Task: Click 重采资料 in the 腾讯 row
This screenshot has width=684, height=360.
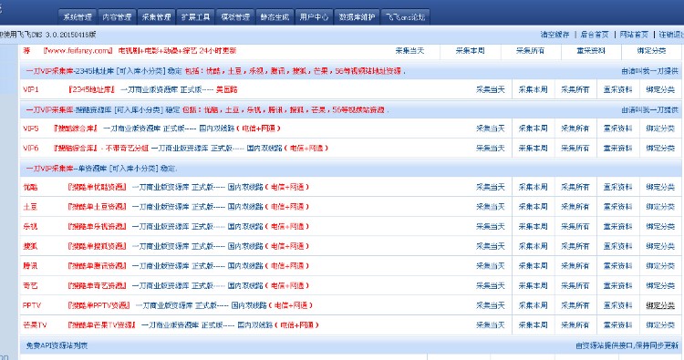Action: pos(617,266)
